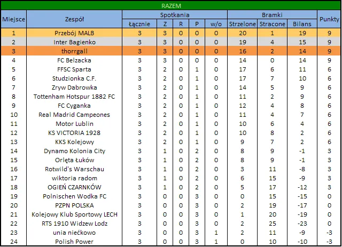Click the Motor Lublin team name
Image resolution: width=342 pixels, height=247 pixels.
click(x=74, y=124)
